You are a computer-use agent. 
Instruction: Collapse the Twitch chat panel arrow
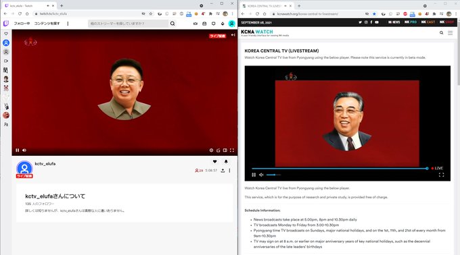(233, 35)
